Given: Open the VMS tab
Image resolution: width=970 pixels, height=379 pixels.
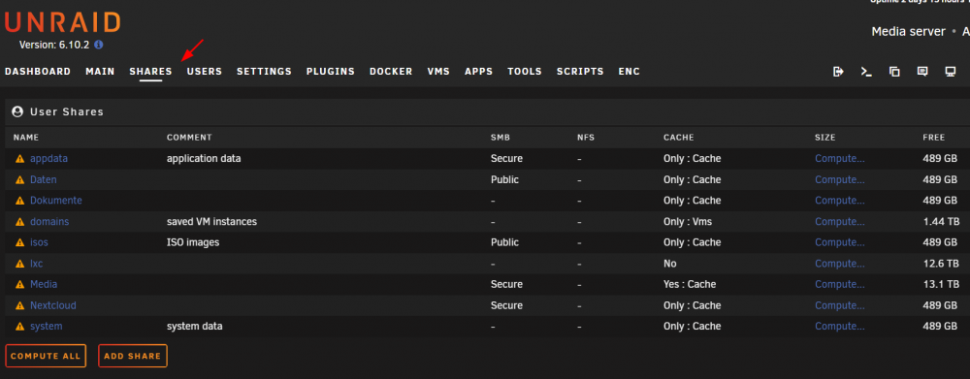Looking at the screenshot, I should (438, 72).
